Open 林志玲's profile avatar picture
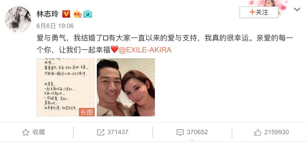Image resolution: width=307 pixels, height=142 pixels. [18, 19]
